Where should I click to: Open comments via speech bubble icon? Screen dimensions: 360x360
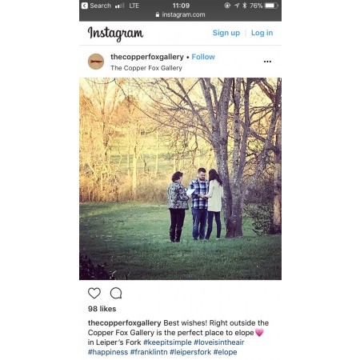coord(116,294)
